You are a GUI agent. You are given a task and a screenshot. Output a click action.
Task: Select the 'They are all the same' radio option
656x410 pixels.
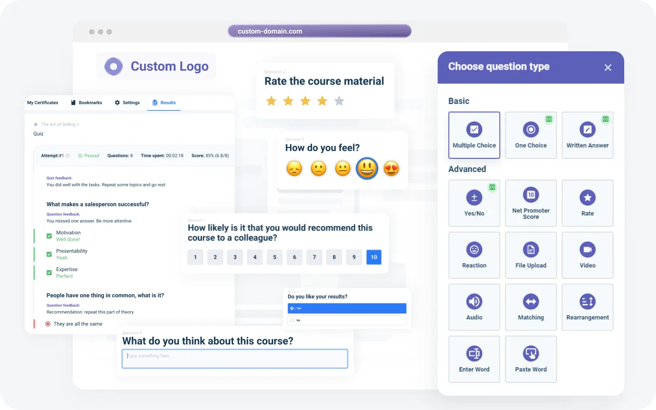[48, 324]
